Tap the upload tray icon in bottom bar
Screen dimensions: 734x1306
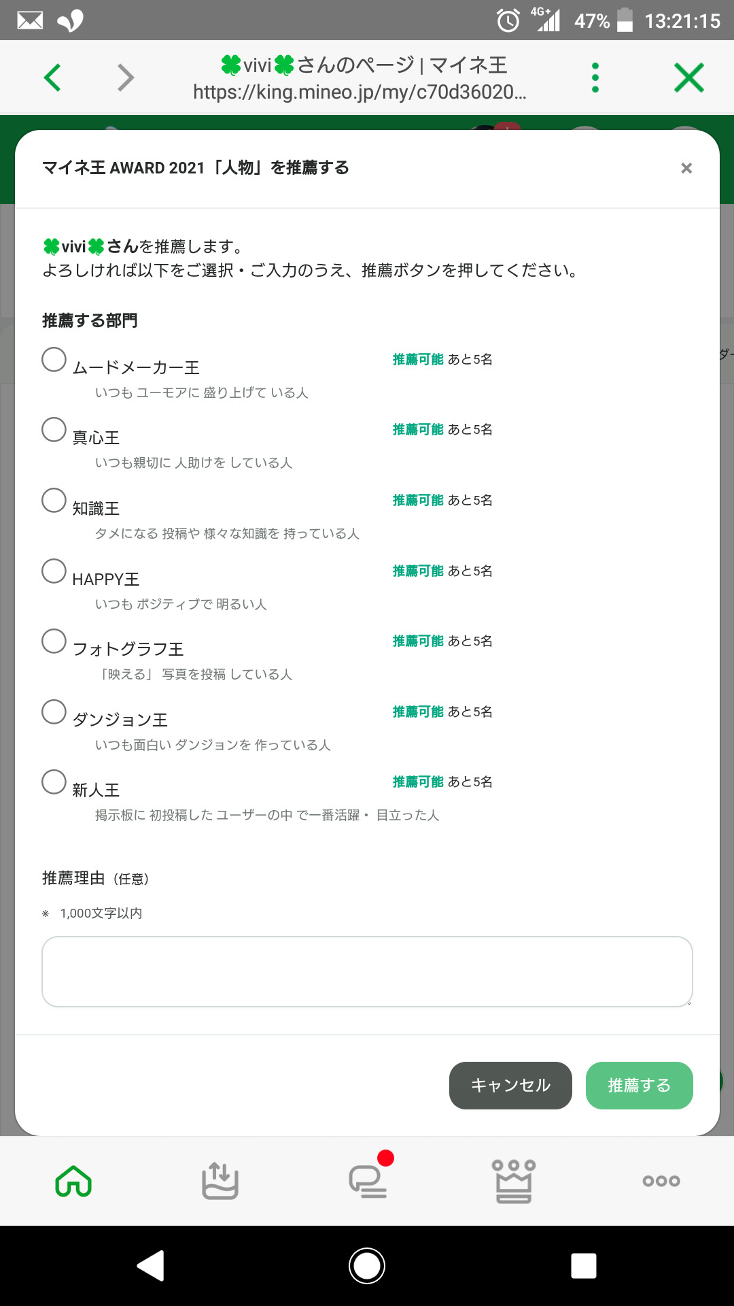tap(220, 1182)
